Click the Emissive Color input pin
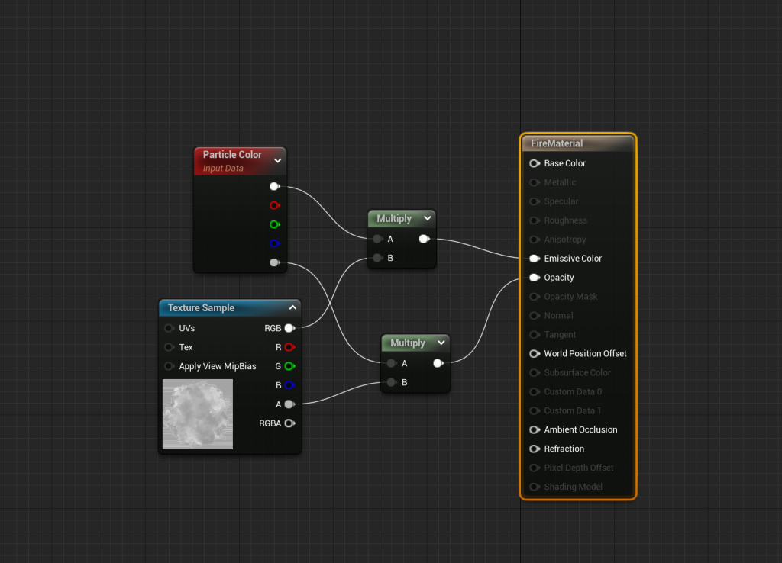This screenshot has height=563, width=782. [x=534, y=259]
